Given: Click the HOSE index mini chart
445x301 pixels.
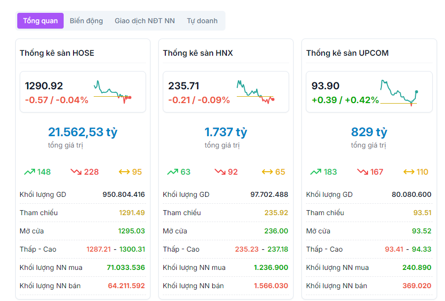Looking at the screenshot, I should click(112, 92).
